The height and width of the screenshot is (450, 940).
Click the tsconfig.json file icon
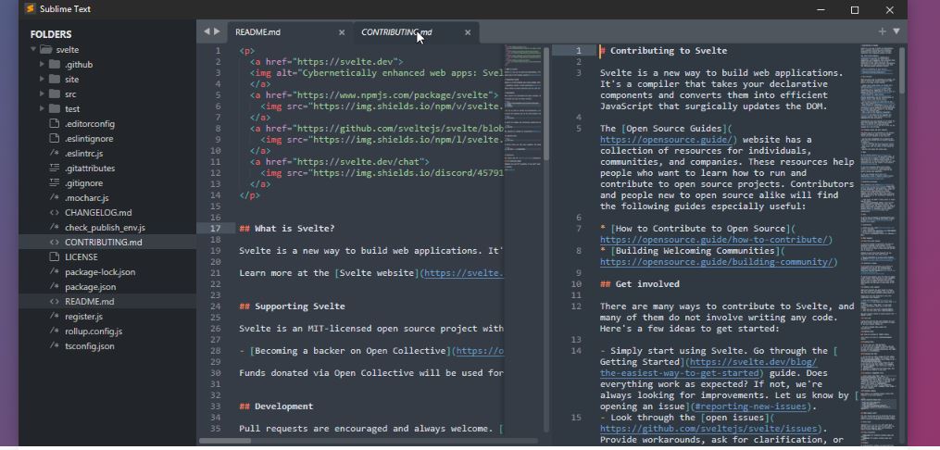click(55, 345)
